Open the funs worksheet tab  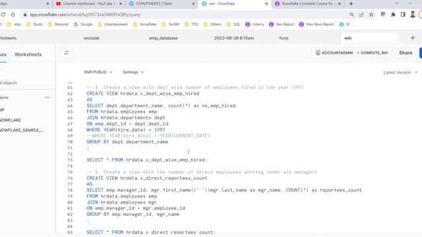(x=284, y=38)
